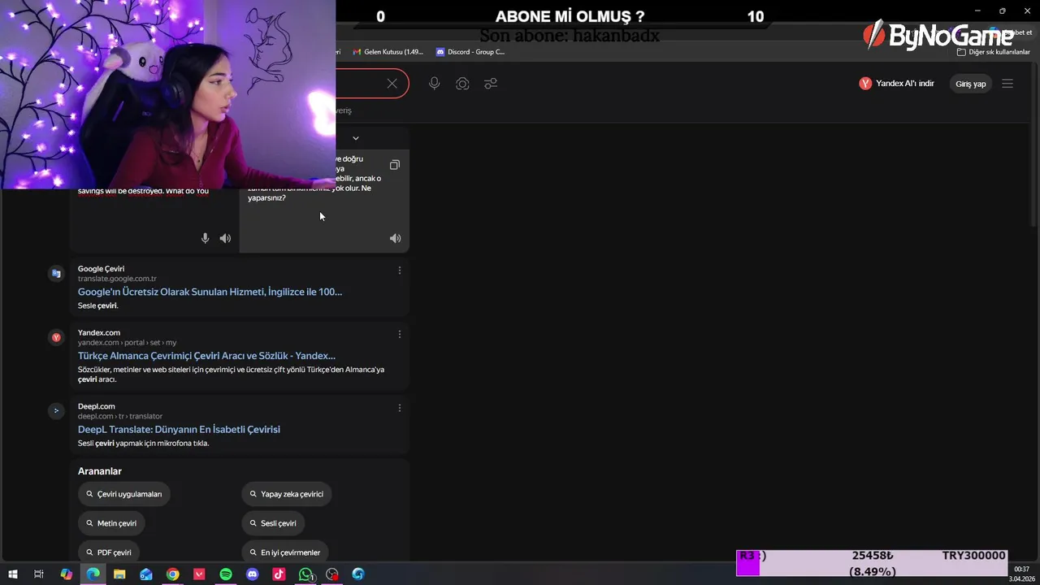This screenshot has width=1040, height=585.
Task: Open Google'ın Ücretsiz Olarak Sunulan Hizmeti result
Action: point(210,292)
